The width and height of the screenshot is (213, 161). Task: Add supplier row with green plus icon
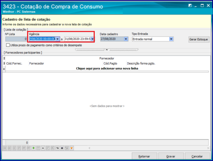pyautogui.click(x=33, y=148)
